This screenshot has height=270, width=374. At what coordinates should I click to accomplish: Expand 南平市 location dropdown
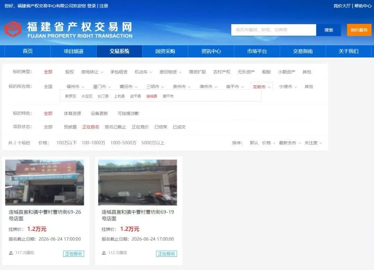[x=235, y=87]
